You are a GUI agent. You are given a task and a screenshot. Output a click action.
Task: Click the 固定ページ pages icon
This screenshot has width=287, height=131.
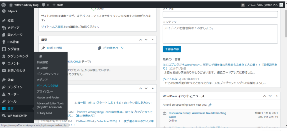(x=3, y=35)
